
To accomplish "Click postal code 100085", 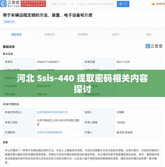I will (121, 123).
